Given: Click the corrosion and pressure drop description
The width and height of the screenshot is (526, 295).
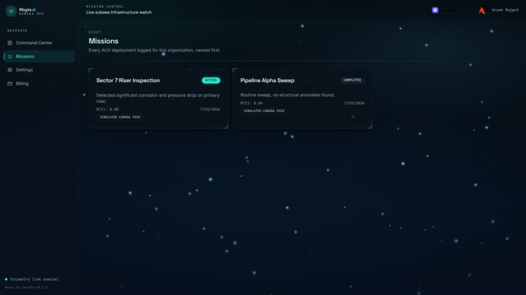Looking at the screenshot, I should coord(158,98).
